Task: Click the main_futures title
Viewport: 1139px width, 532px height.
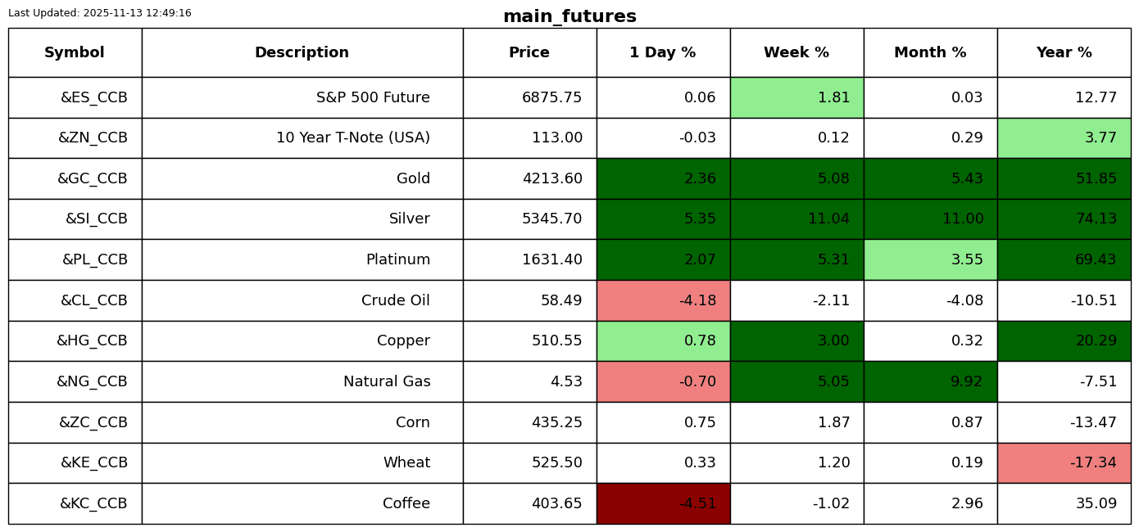Action: pos(569,16)
